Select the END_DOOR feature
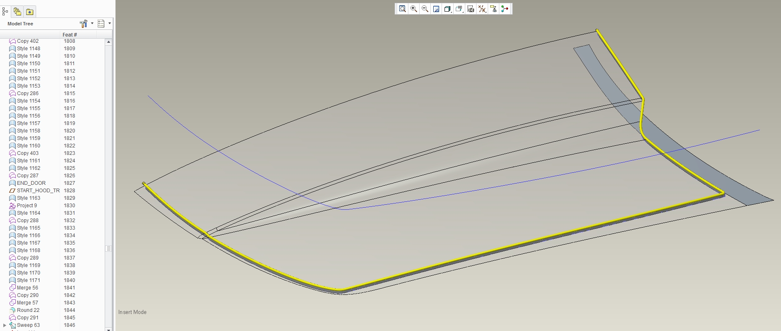This screenshot has width=781, height=331. 31,183
